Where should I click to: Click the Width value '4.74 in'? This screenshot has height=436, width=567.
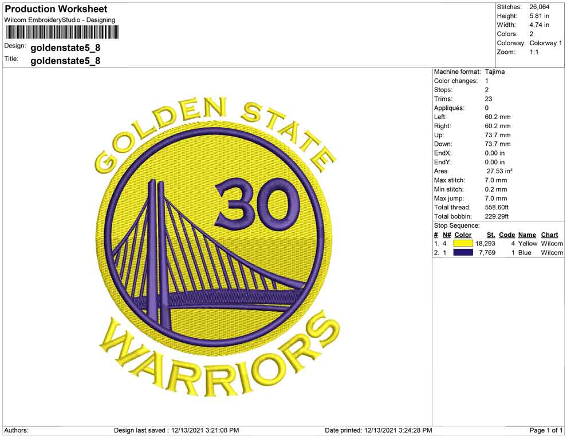point(539,25)
